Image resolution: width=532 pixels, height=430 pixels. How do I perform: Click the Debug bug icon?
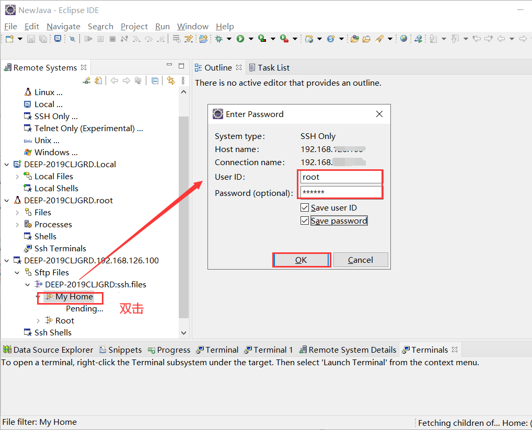pos(219,39)
